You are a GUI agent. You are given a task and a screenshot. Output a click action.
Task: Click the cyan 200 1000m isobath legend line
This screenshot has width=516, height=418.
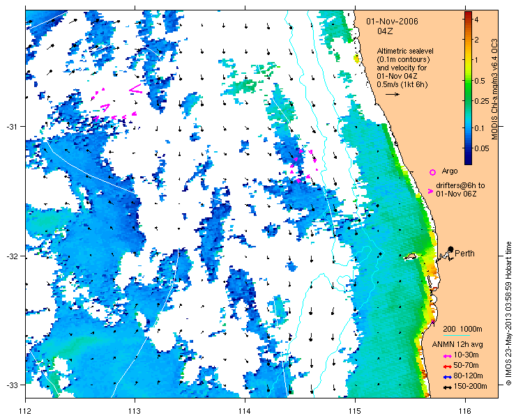[x=457, y=336]
